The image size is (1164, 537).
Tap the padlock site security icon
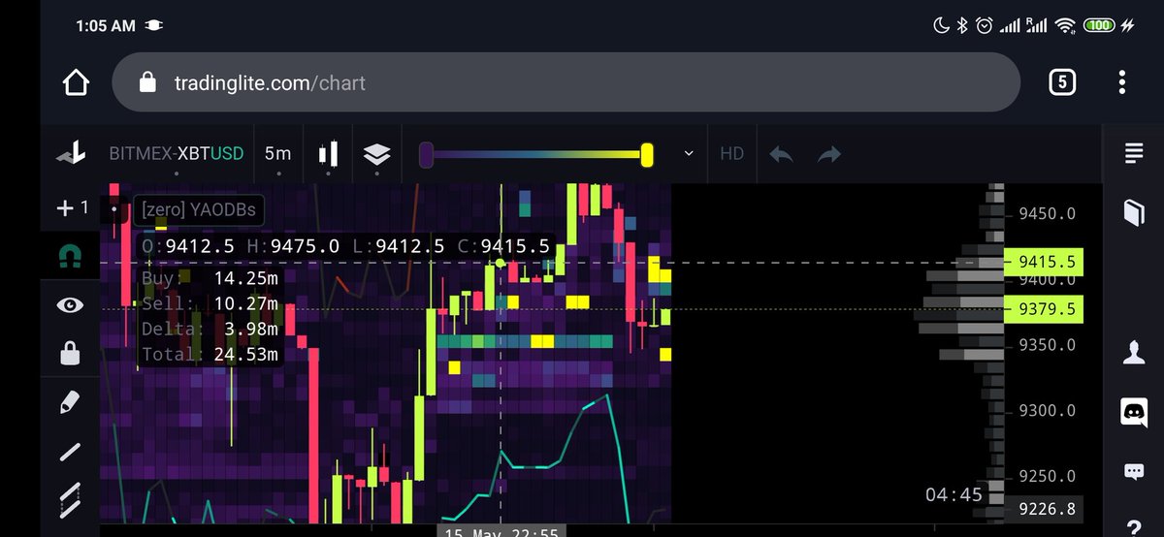click(147, 82)
